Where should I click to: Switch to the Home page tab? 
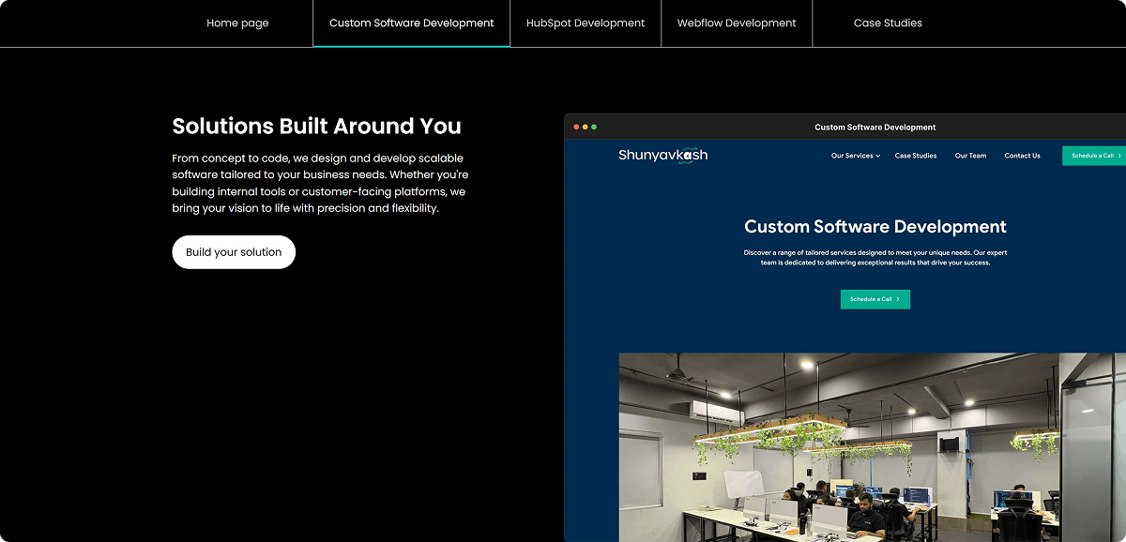tap(237, 23)
